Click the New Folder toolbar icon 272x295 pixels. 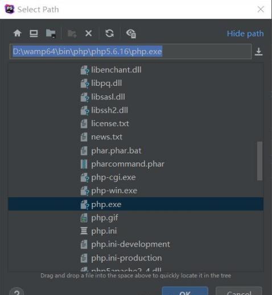point(72,34)
